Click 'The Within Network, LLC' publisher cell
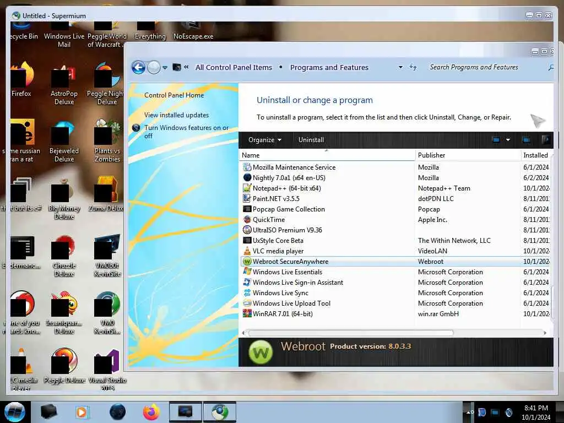 [454, 240]
